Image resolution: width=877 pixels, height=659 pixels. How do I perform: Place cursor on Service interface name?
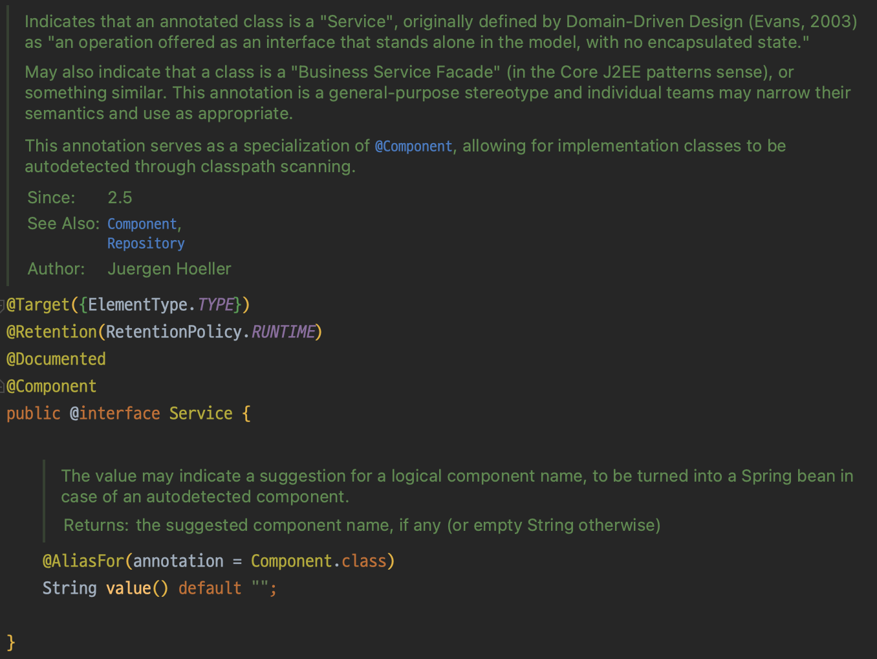click(201, 414)
